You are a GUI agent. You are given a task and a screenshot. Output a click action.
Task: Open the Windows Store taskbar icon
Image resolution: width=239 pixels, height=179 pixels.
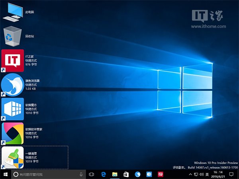(x=126, y=174)
